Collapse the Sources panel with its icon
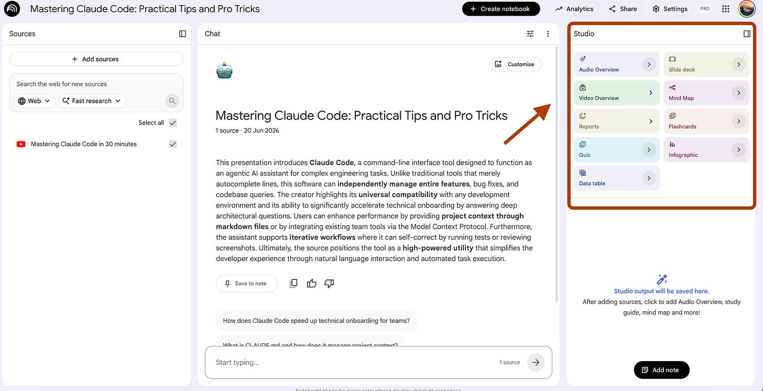Image resolution: width=763 pixels, height=391 pixels. (182, 34)
